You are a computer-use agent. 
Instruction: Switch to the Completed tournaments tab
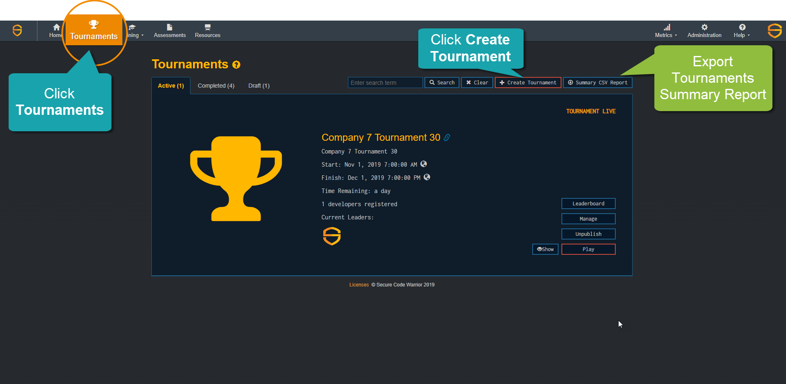(216, 85)
